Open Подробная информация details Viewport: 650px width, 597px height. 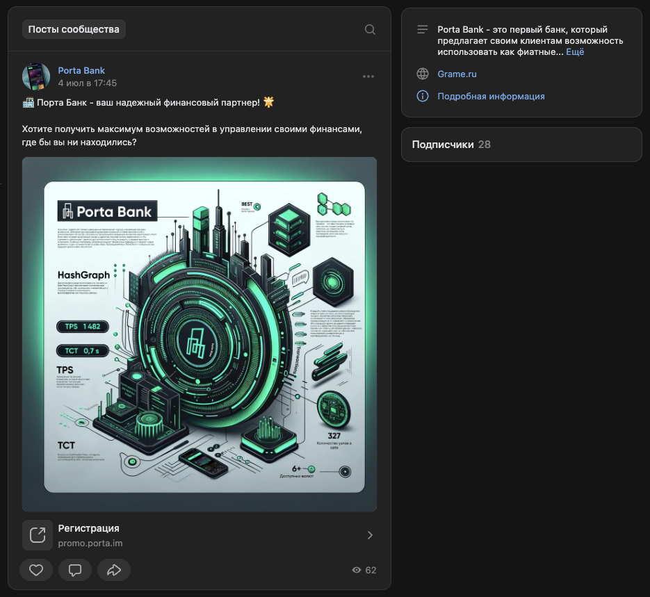click(x=491, y=97)
